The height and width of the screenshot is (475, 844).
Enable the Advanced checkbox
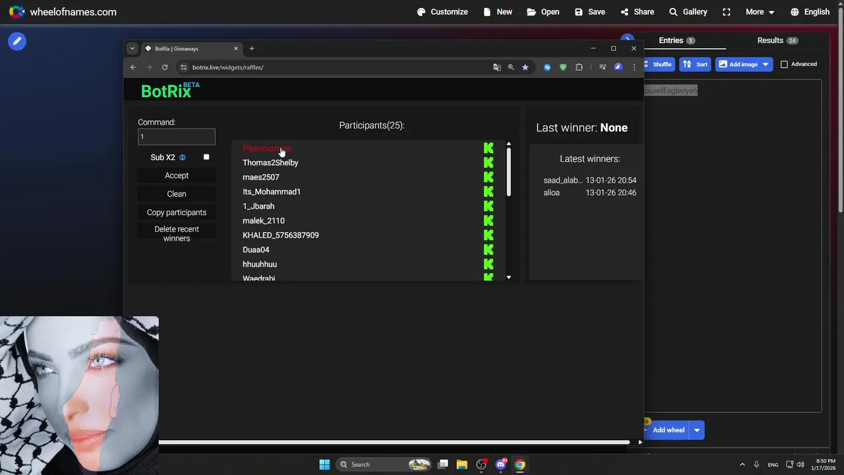click(784, 64)
